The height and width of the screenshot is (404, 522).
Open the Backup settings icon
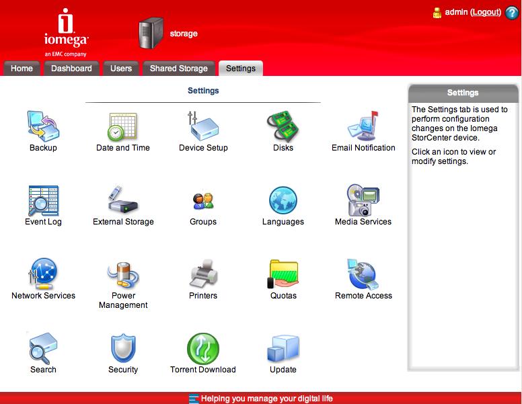[x=43, y=126]
